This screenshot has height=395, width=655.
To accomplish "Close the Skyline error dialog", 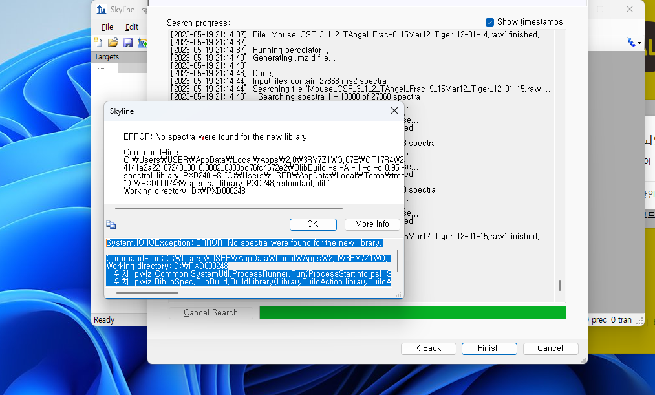I will [394, 111].
